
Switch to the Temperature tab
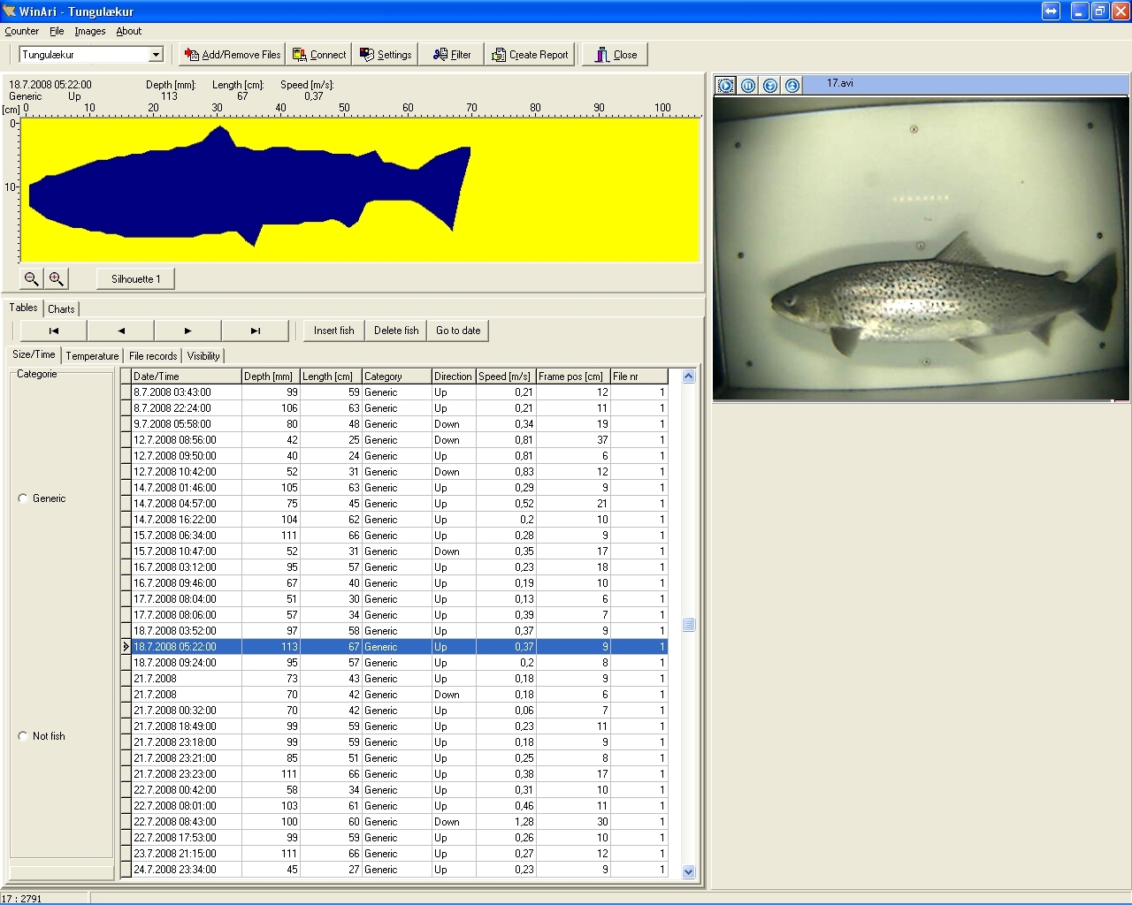[x=92, y=356]
